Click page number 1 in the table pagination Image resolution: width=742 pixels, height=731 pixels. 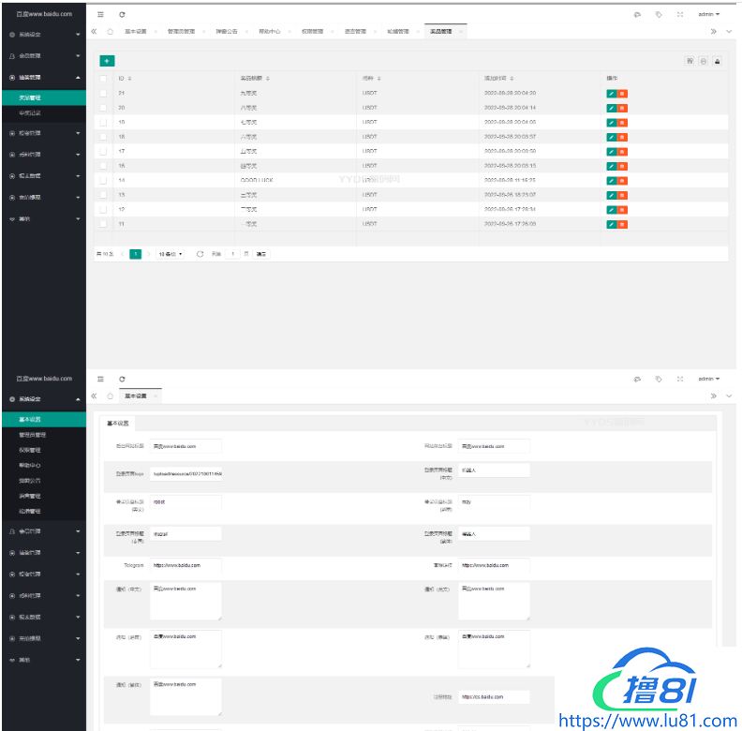136,254
